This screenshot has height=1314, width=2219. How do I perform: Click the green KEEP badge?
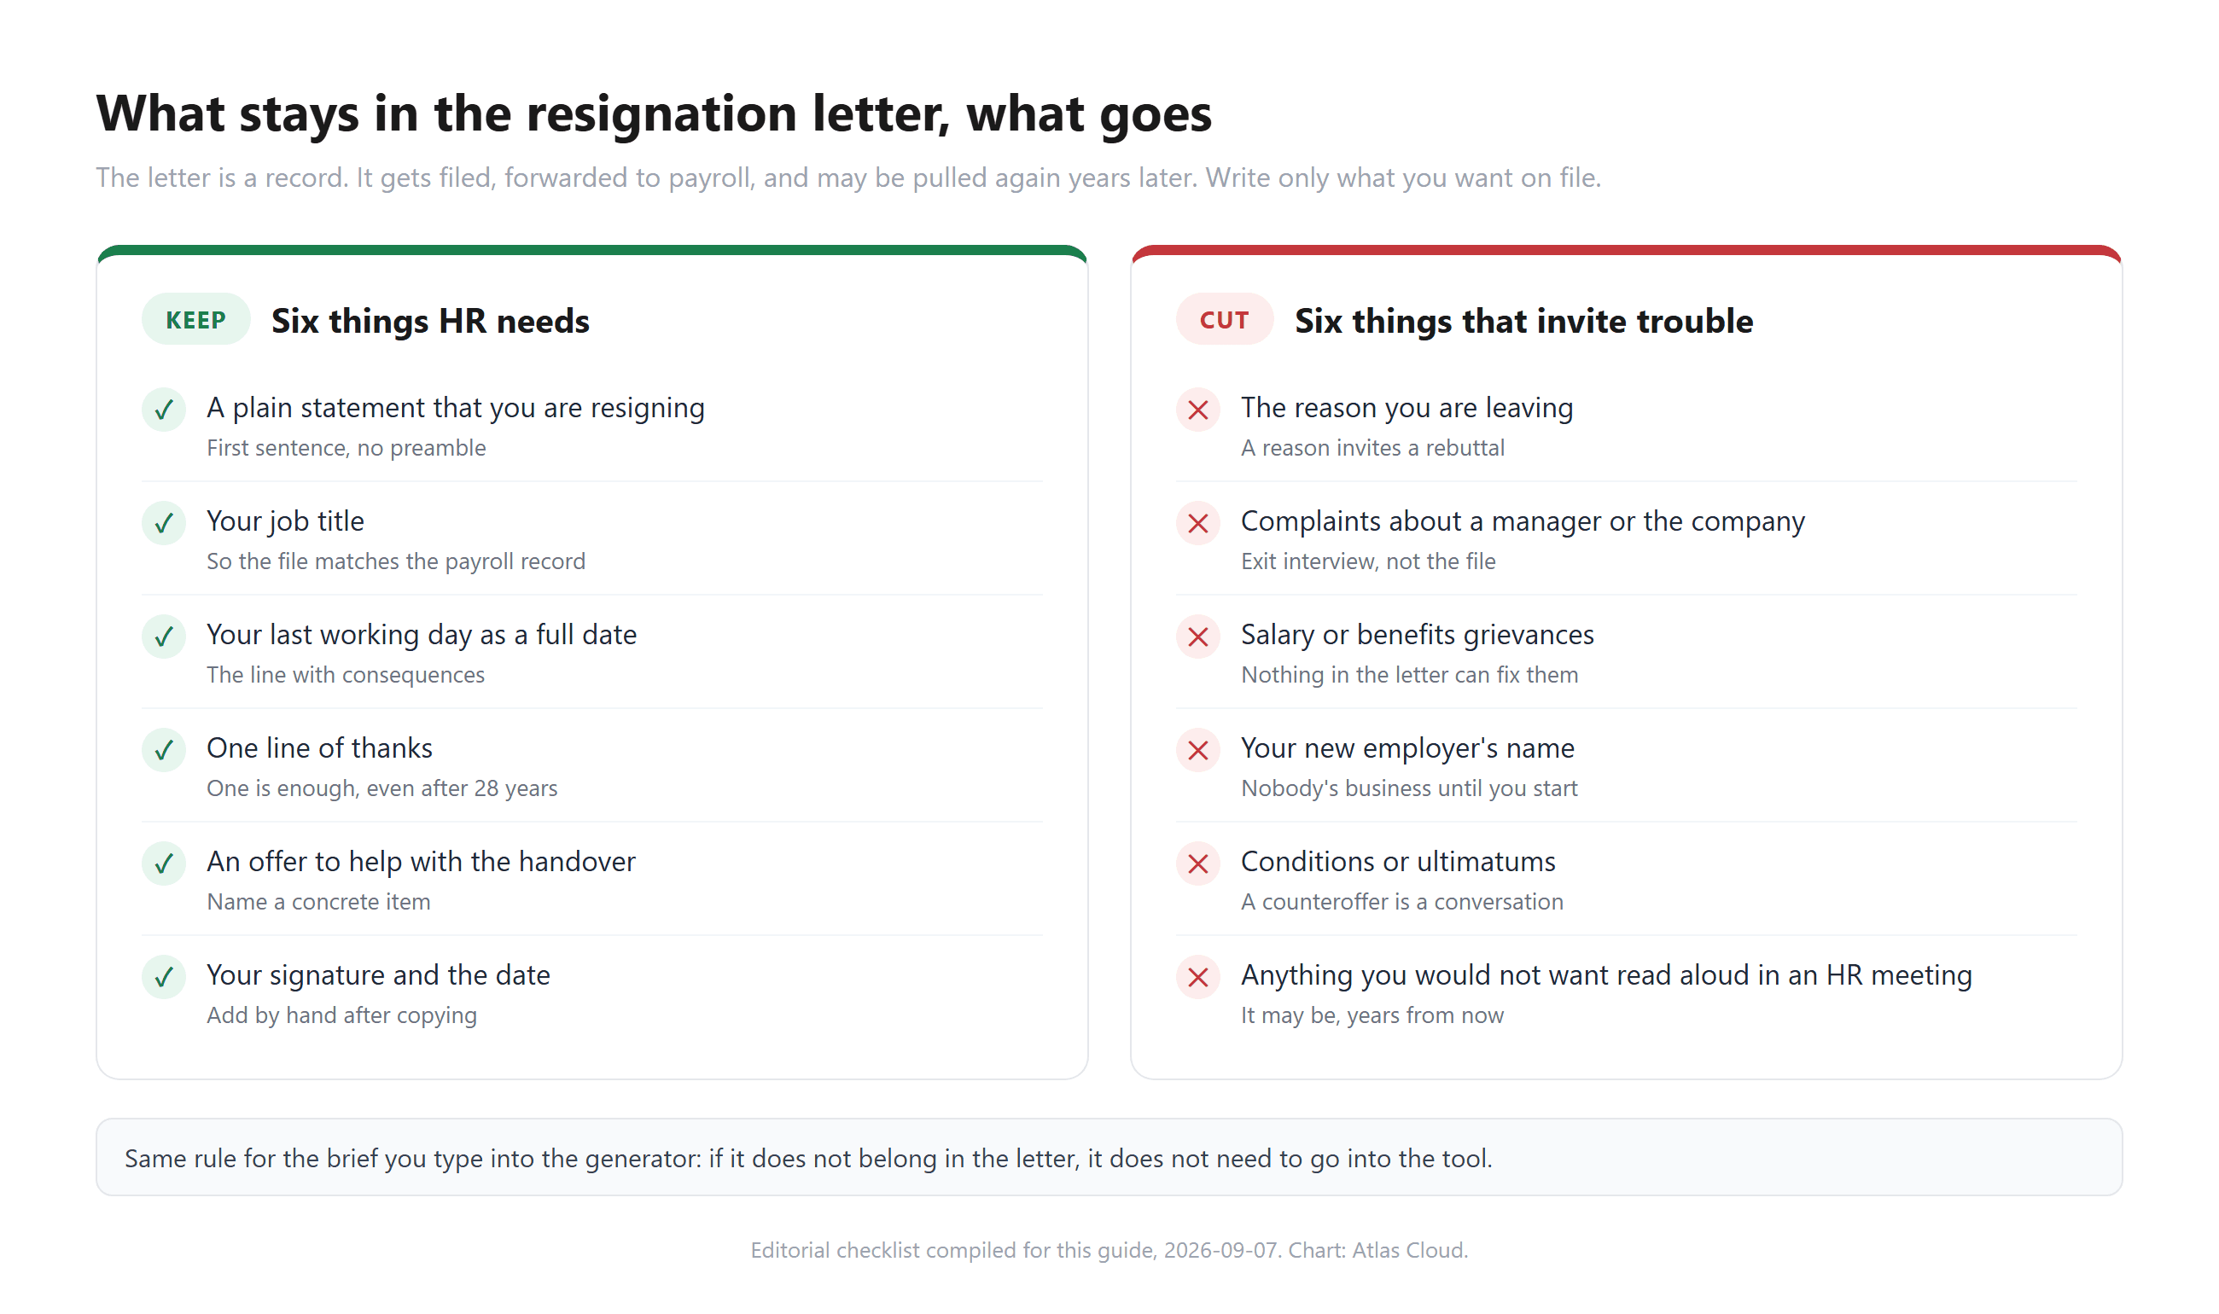click(195, 320)
